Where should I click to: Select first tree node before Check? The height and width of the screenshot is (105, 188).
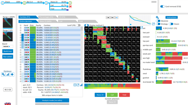pos(2,3)
